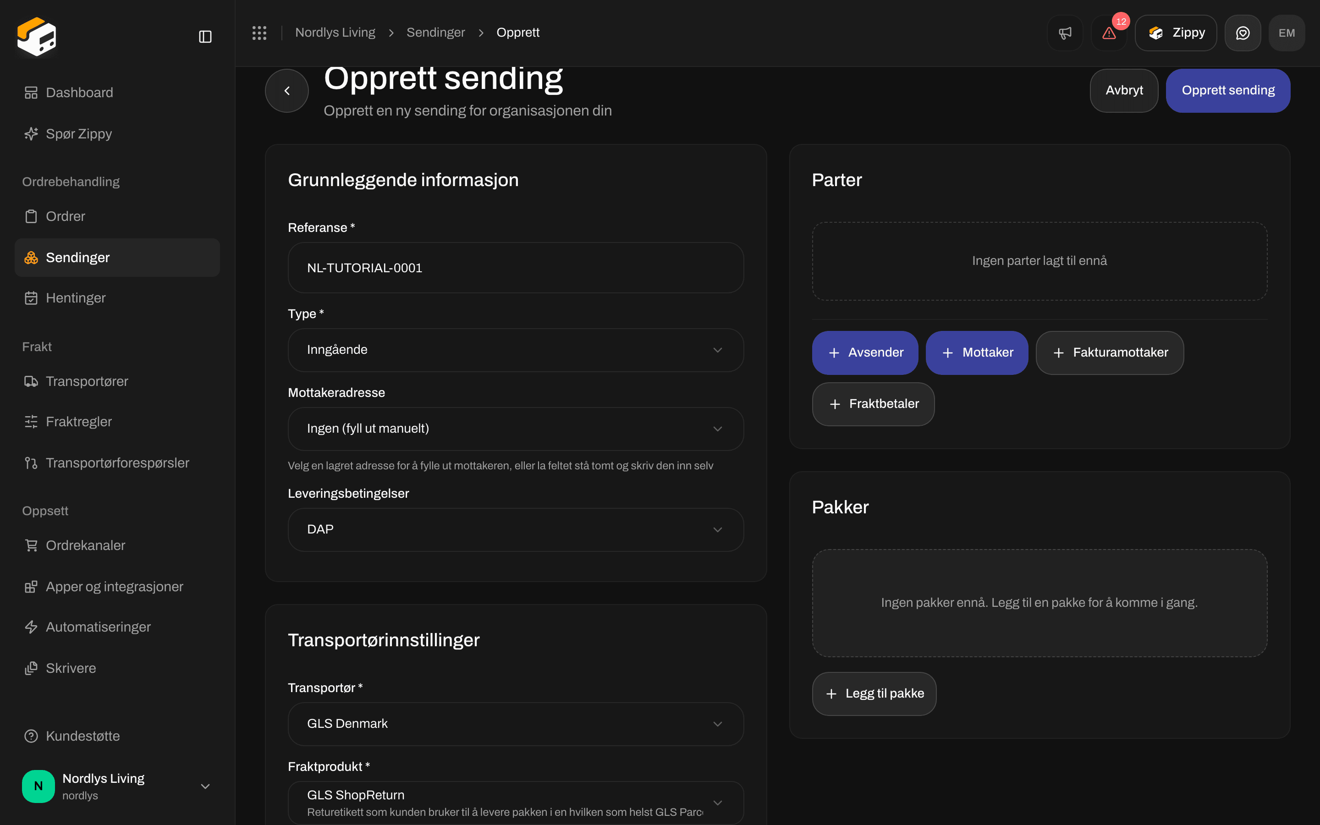Add an Avsender party
Viewport: 1320px width, 825px height.
(x=865, y=353)
